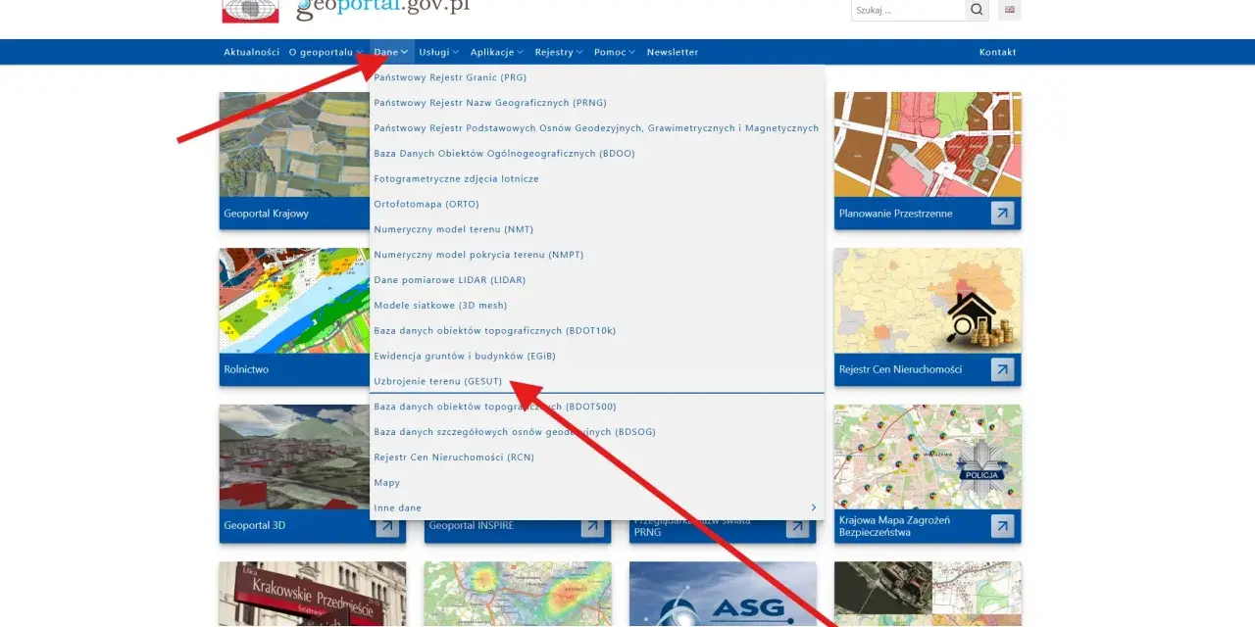Focus the Szukaj search field
Viewport: 1255px width, 627px height.
point(908,10)
